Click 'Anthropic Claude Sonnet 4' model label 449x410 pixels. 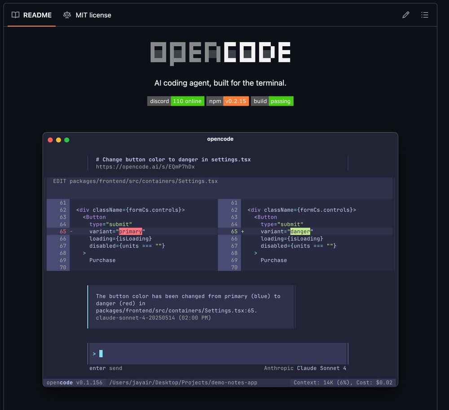(x=305, y=368)
